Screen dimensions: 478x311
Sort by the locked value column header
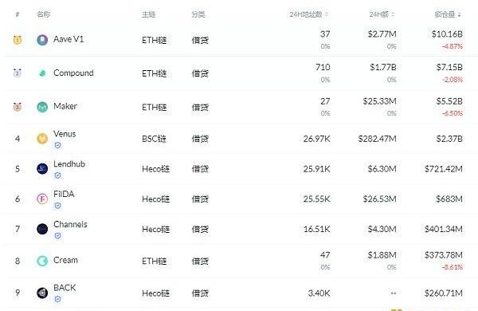point(448,14)
